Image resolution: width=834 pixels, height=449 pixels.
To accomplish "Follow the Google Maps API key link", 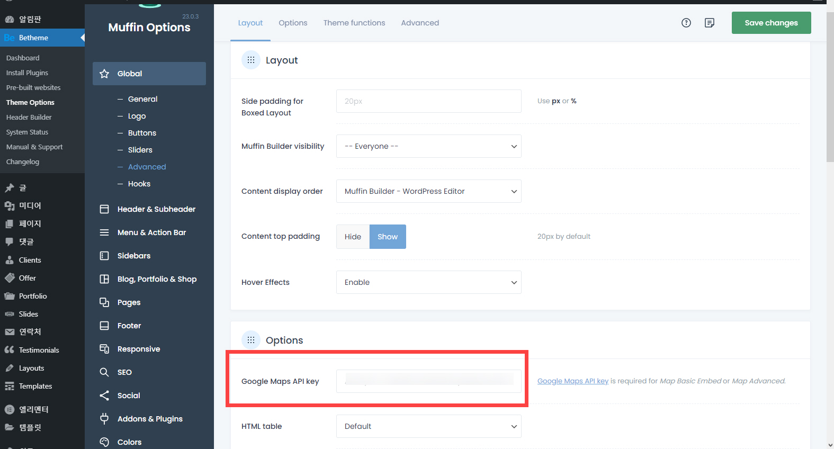I will click(x=573, y=381).
